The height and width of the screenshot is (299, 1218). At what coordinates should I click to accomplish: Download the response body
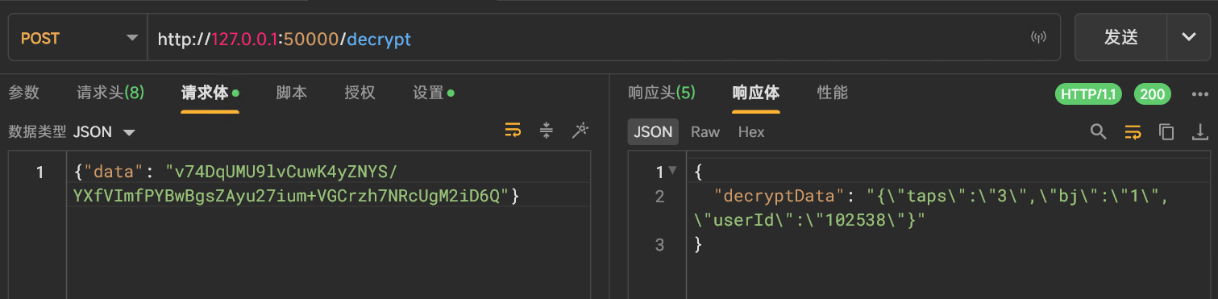[1199, 131]
